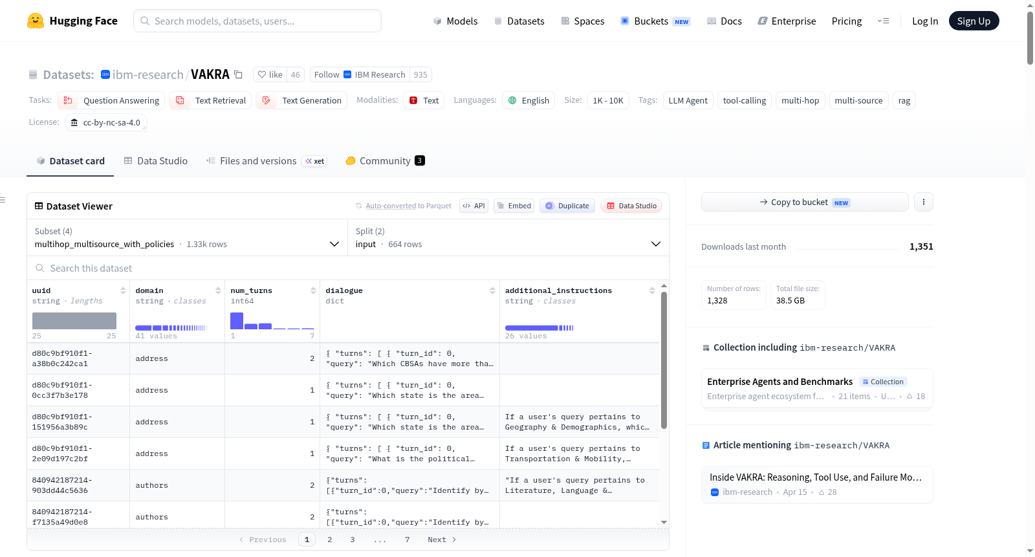The height and width of the screenshot is (557, 1035).
Task: Click the Hugging Face logo icon
Action: coord(36,21)
